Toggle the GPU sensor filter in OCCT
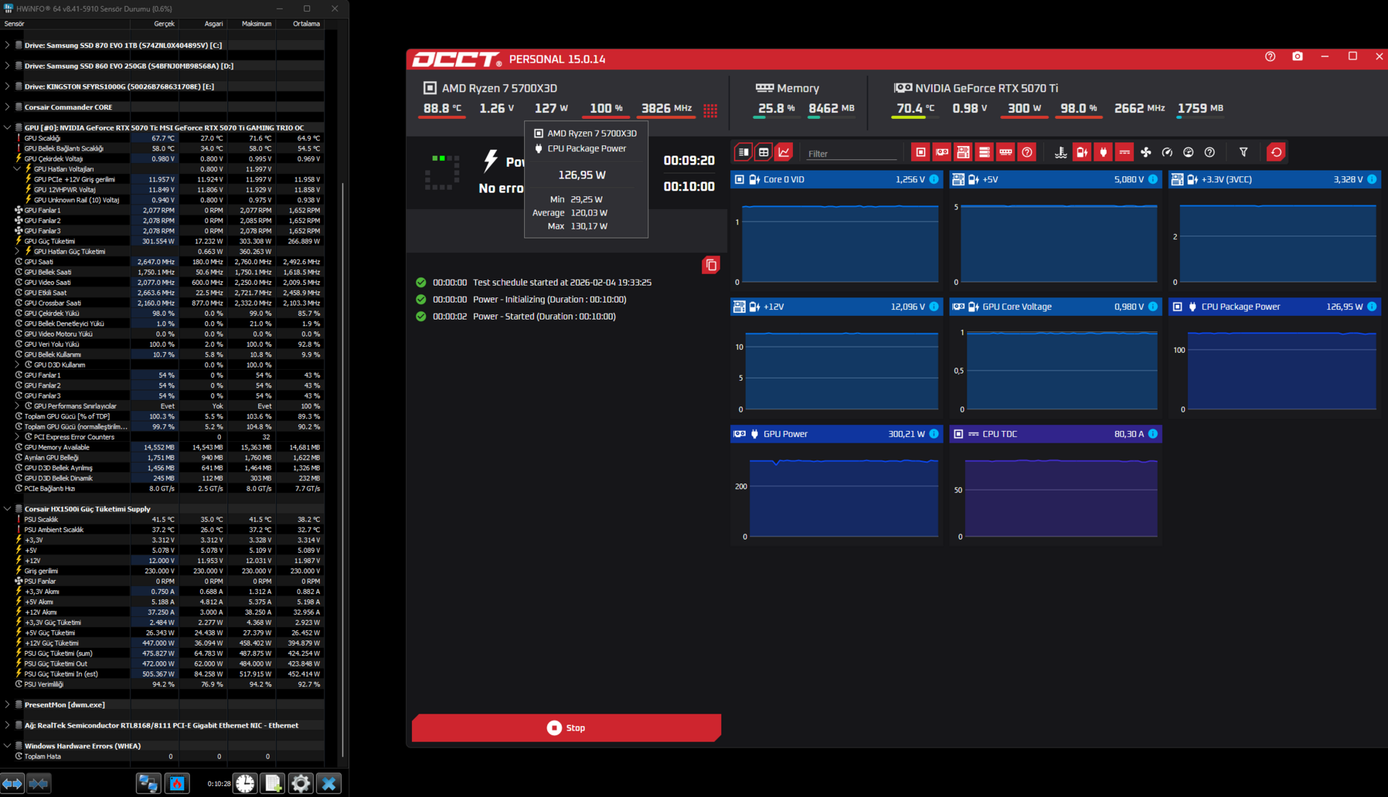 942,153
